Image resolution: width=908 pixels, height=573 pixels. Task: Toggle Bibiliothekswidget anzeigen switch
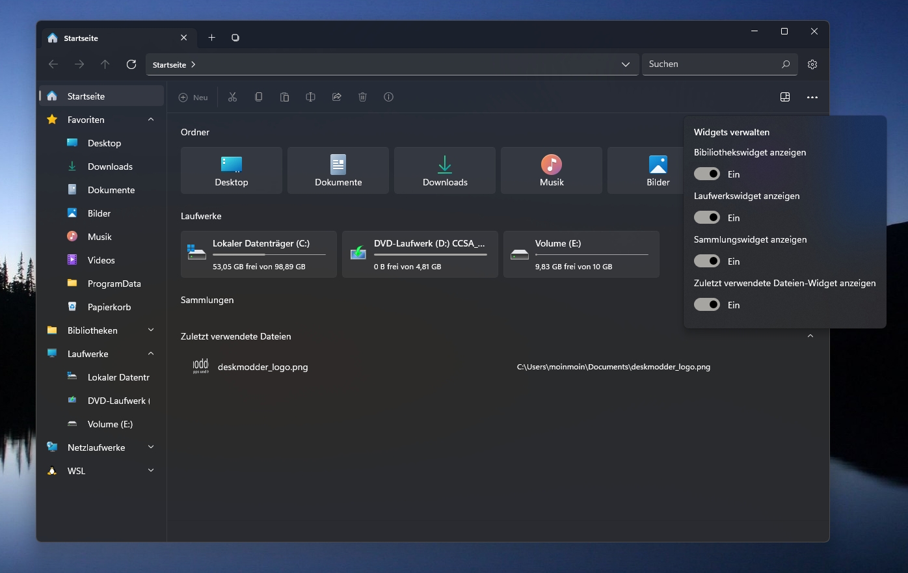pos(707,174)
